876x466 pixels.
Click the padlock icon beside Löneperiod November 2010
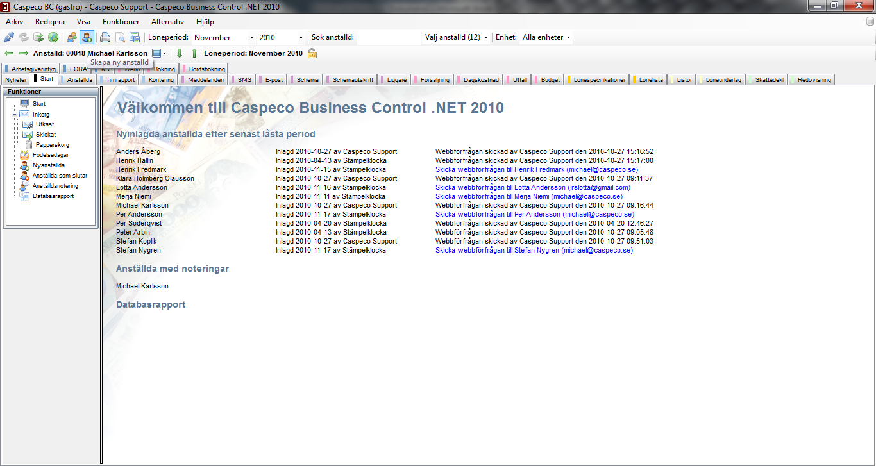(x=312, y=53)
